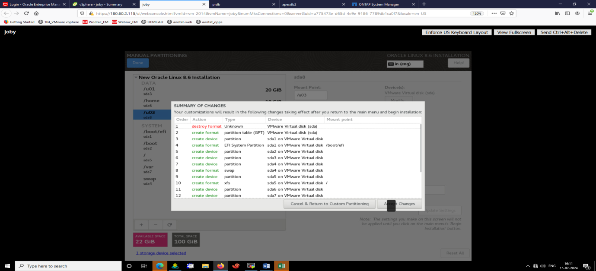Click the Accept Changes button

399,204
